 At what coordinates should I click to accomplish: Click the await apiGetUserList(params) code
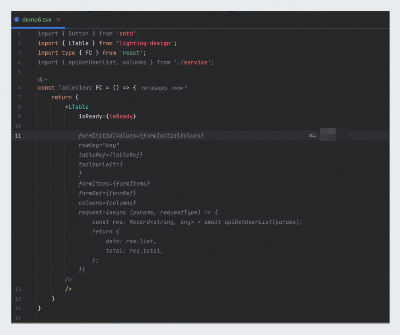pyautogui.click(x=251, y=222)
